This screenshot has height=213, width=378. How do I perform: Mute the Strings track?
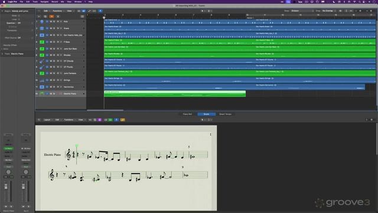(x=51, y=80)
